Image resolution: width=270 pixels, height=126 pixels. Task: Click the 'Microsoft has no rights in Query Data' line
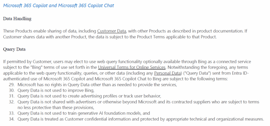coord(97,85)
